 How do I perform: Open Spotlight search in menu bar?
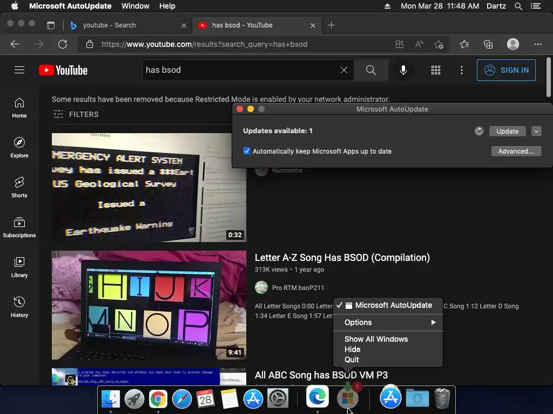tap(518, 6)
